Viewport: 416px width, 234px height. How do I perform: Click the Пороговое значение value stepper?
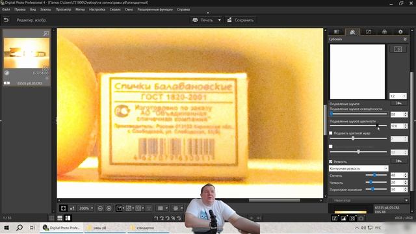pos(406,189)
